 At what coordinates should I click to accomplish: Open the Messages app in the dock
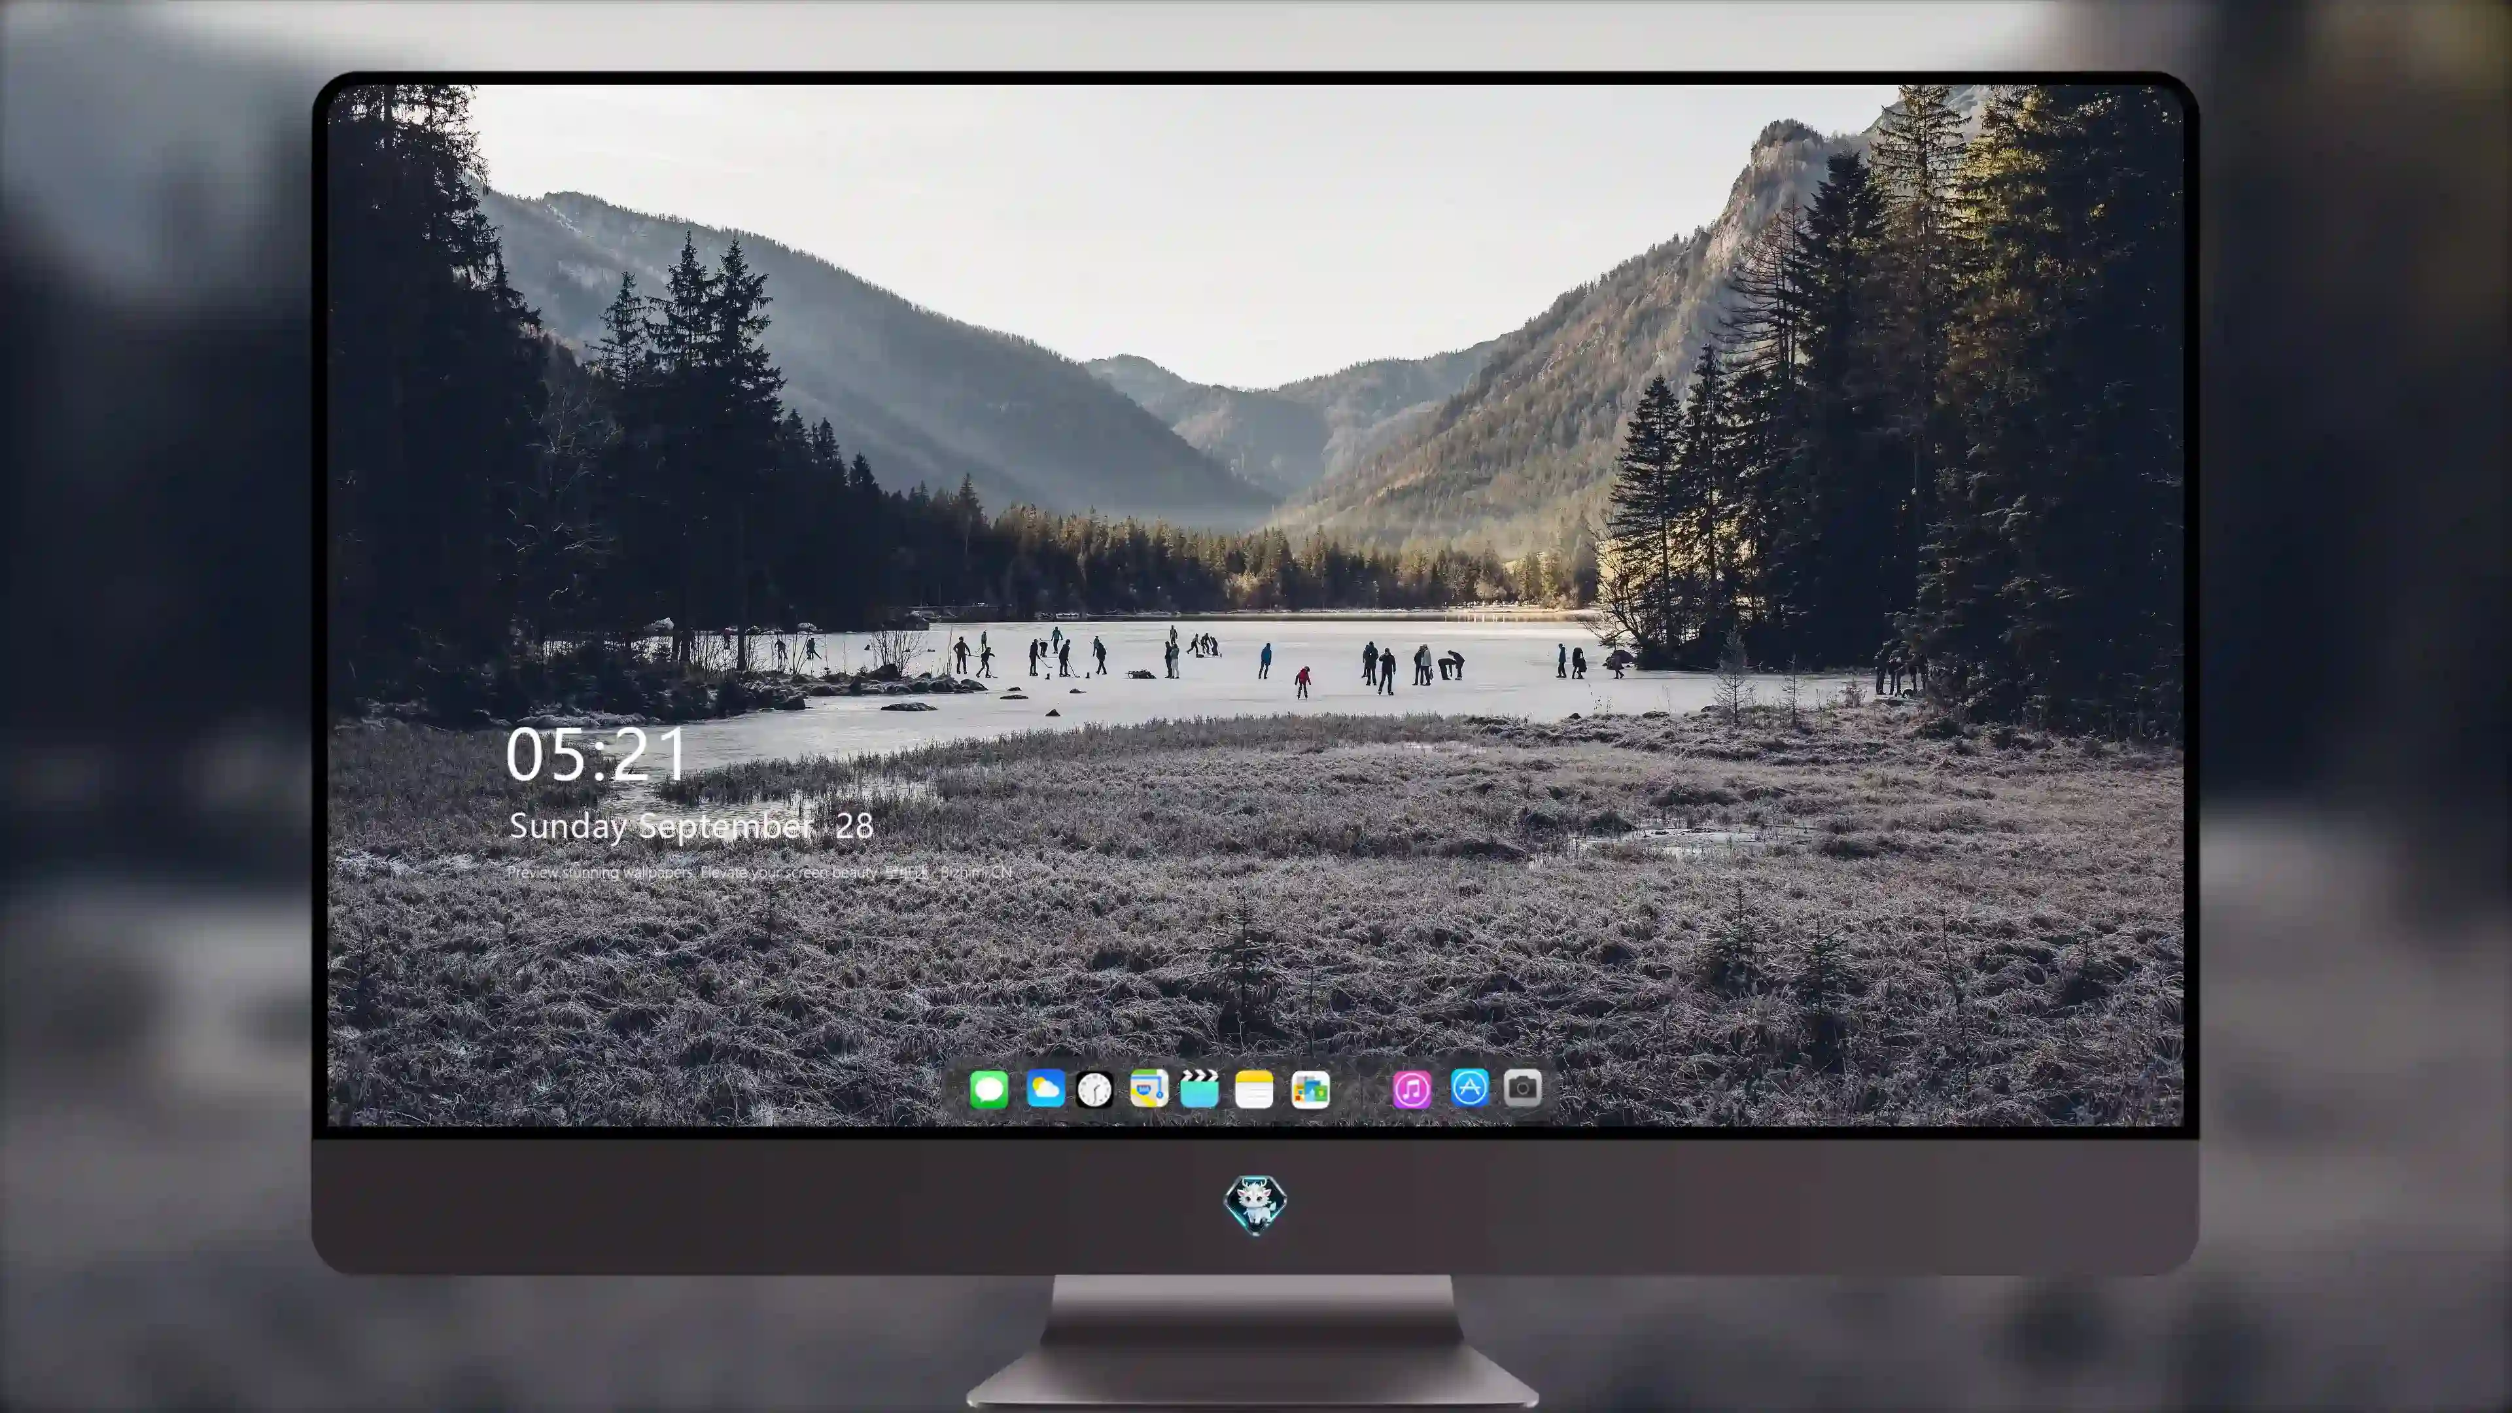coord(989,1089)
